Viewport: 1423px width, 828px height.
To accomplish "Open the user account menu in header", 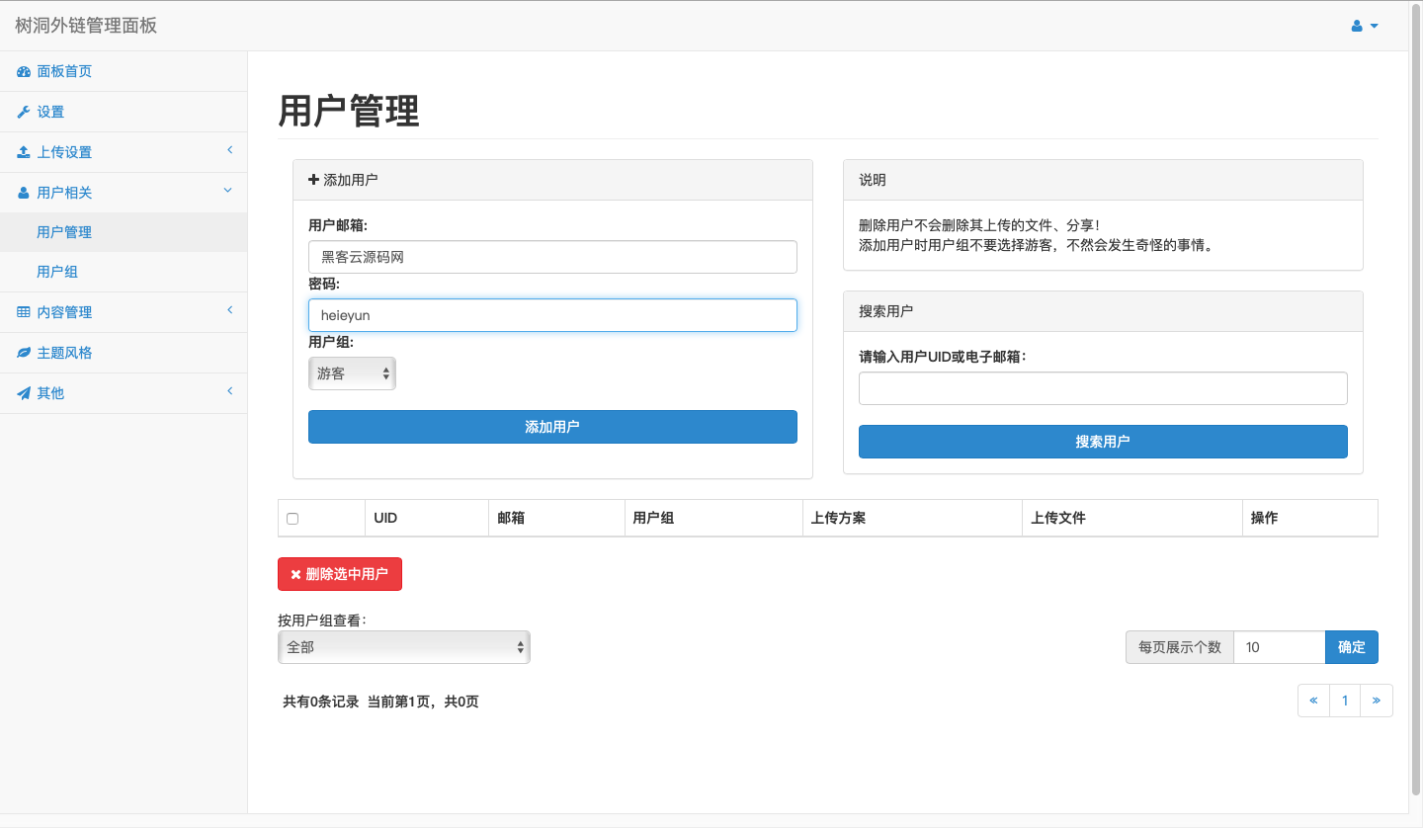I will [x=1365, y=26].
